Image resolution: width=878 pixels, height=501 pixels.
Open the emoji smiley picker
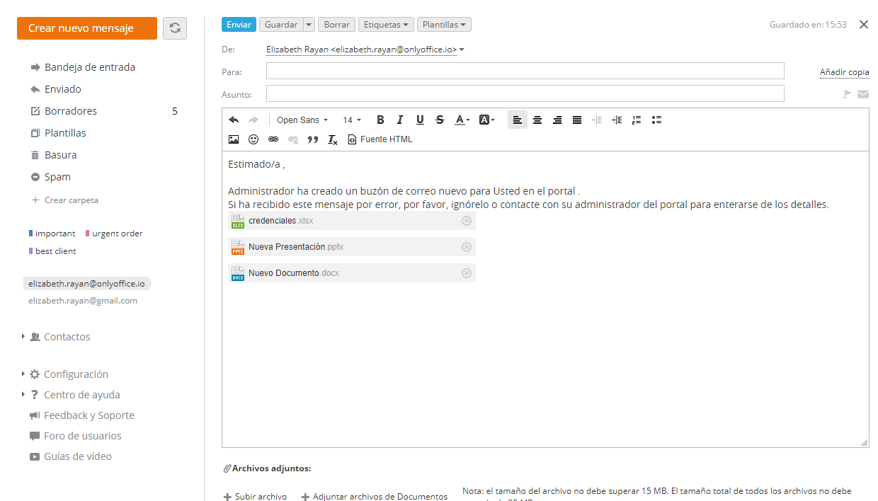click(253, 140)
